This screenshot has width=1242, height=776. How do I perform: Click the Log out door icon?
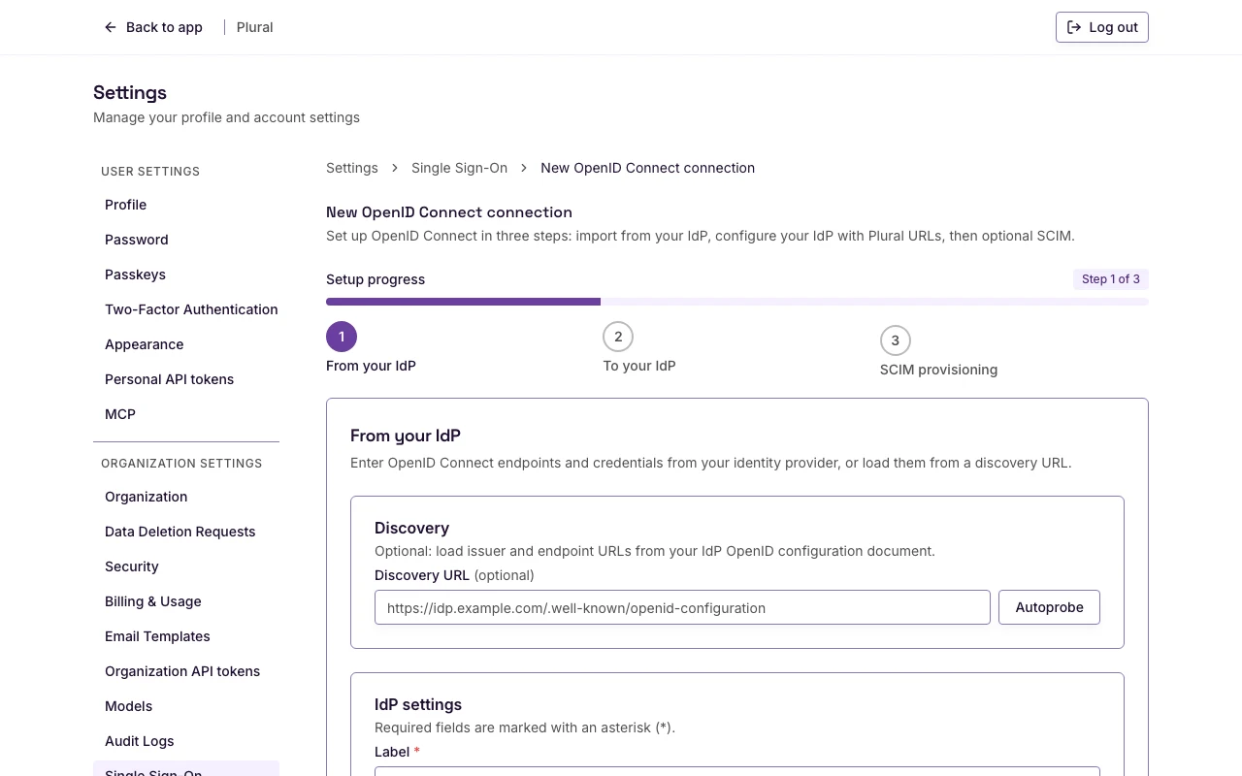point(1074,27)
